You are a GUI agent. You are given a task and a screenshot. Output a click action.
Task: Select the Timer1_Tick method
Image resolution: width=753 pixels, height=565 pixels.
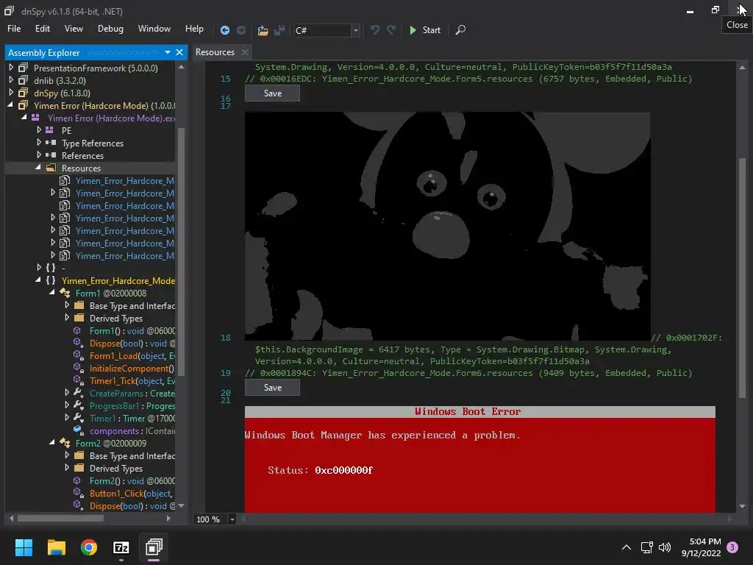(132, 381)
